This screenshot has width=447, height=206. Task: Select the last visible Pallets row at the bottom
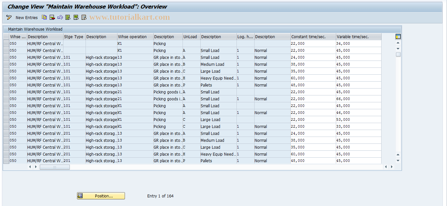click(x=6, y=161)
